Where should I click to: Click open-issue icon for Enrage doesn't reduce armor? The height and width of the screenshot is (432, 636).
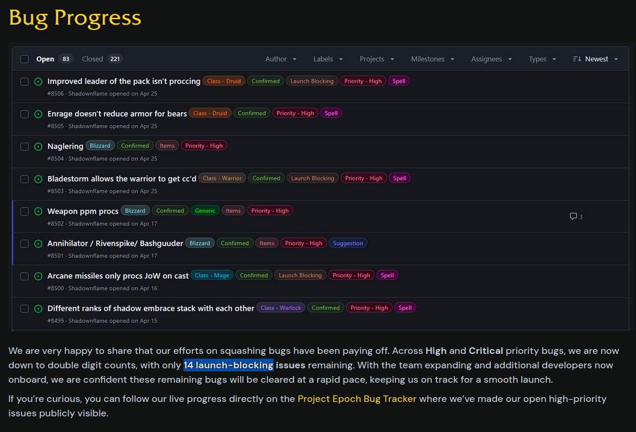point(38,114)
